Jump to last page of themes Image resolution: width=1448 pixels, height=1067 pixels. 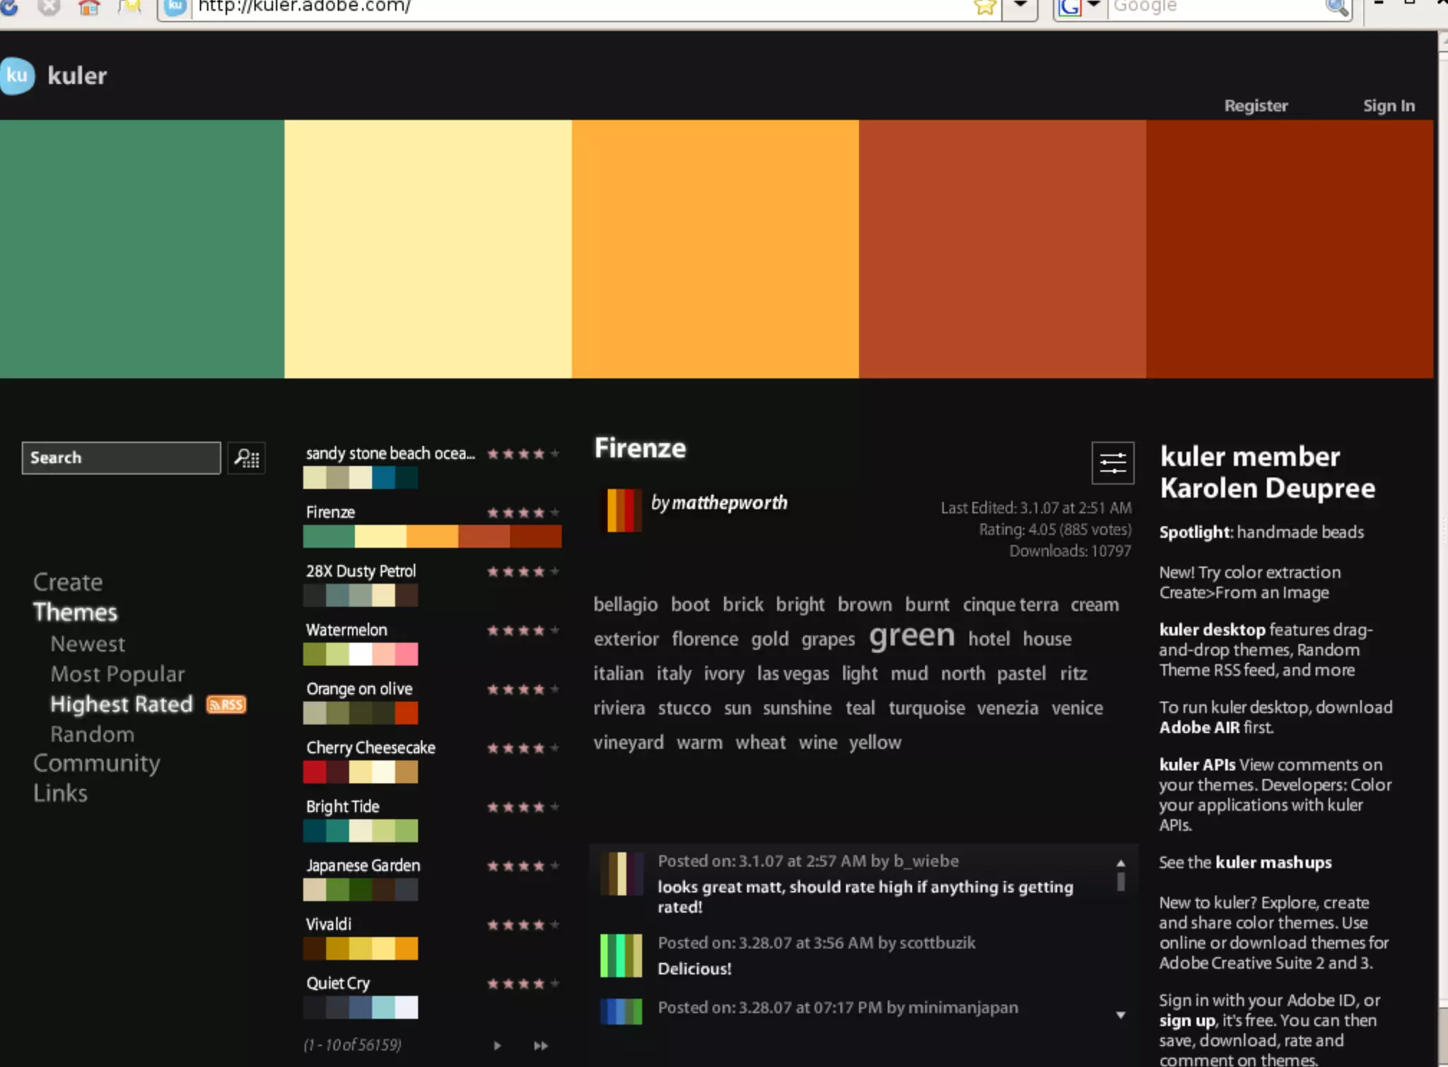point(540,1045)
